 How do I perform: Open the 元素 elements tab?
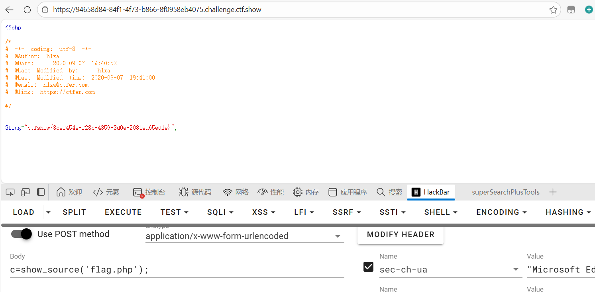[106, 192]
